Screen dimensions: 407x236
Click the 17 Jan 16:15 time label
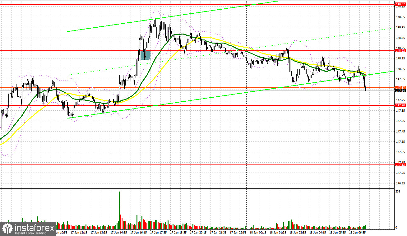pyautogui.click(x=139, y=232)
